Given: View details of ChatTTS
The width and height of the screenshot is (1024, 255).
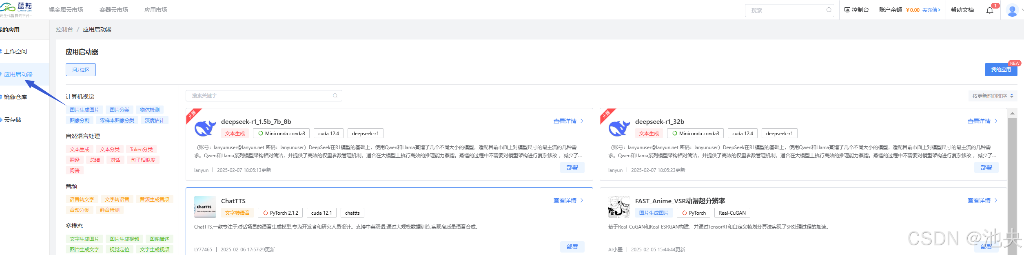Looking at the screenshot, I should 568,200.
